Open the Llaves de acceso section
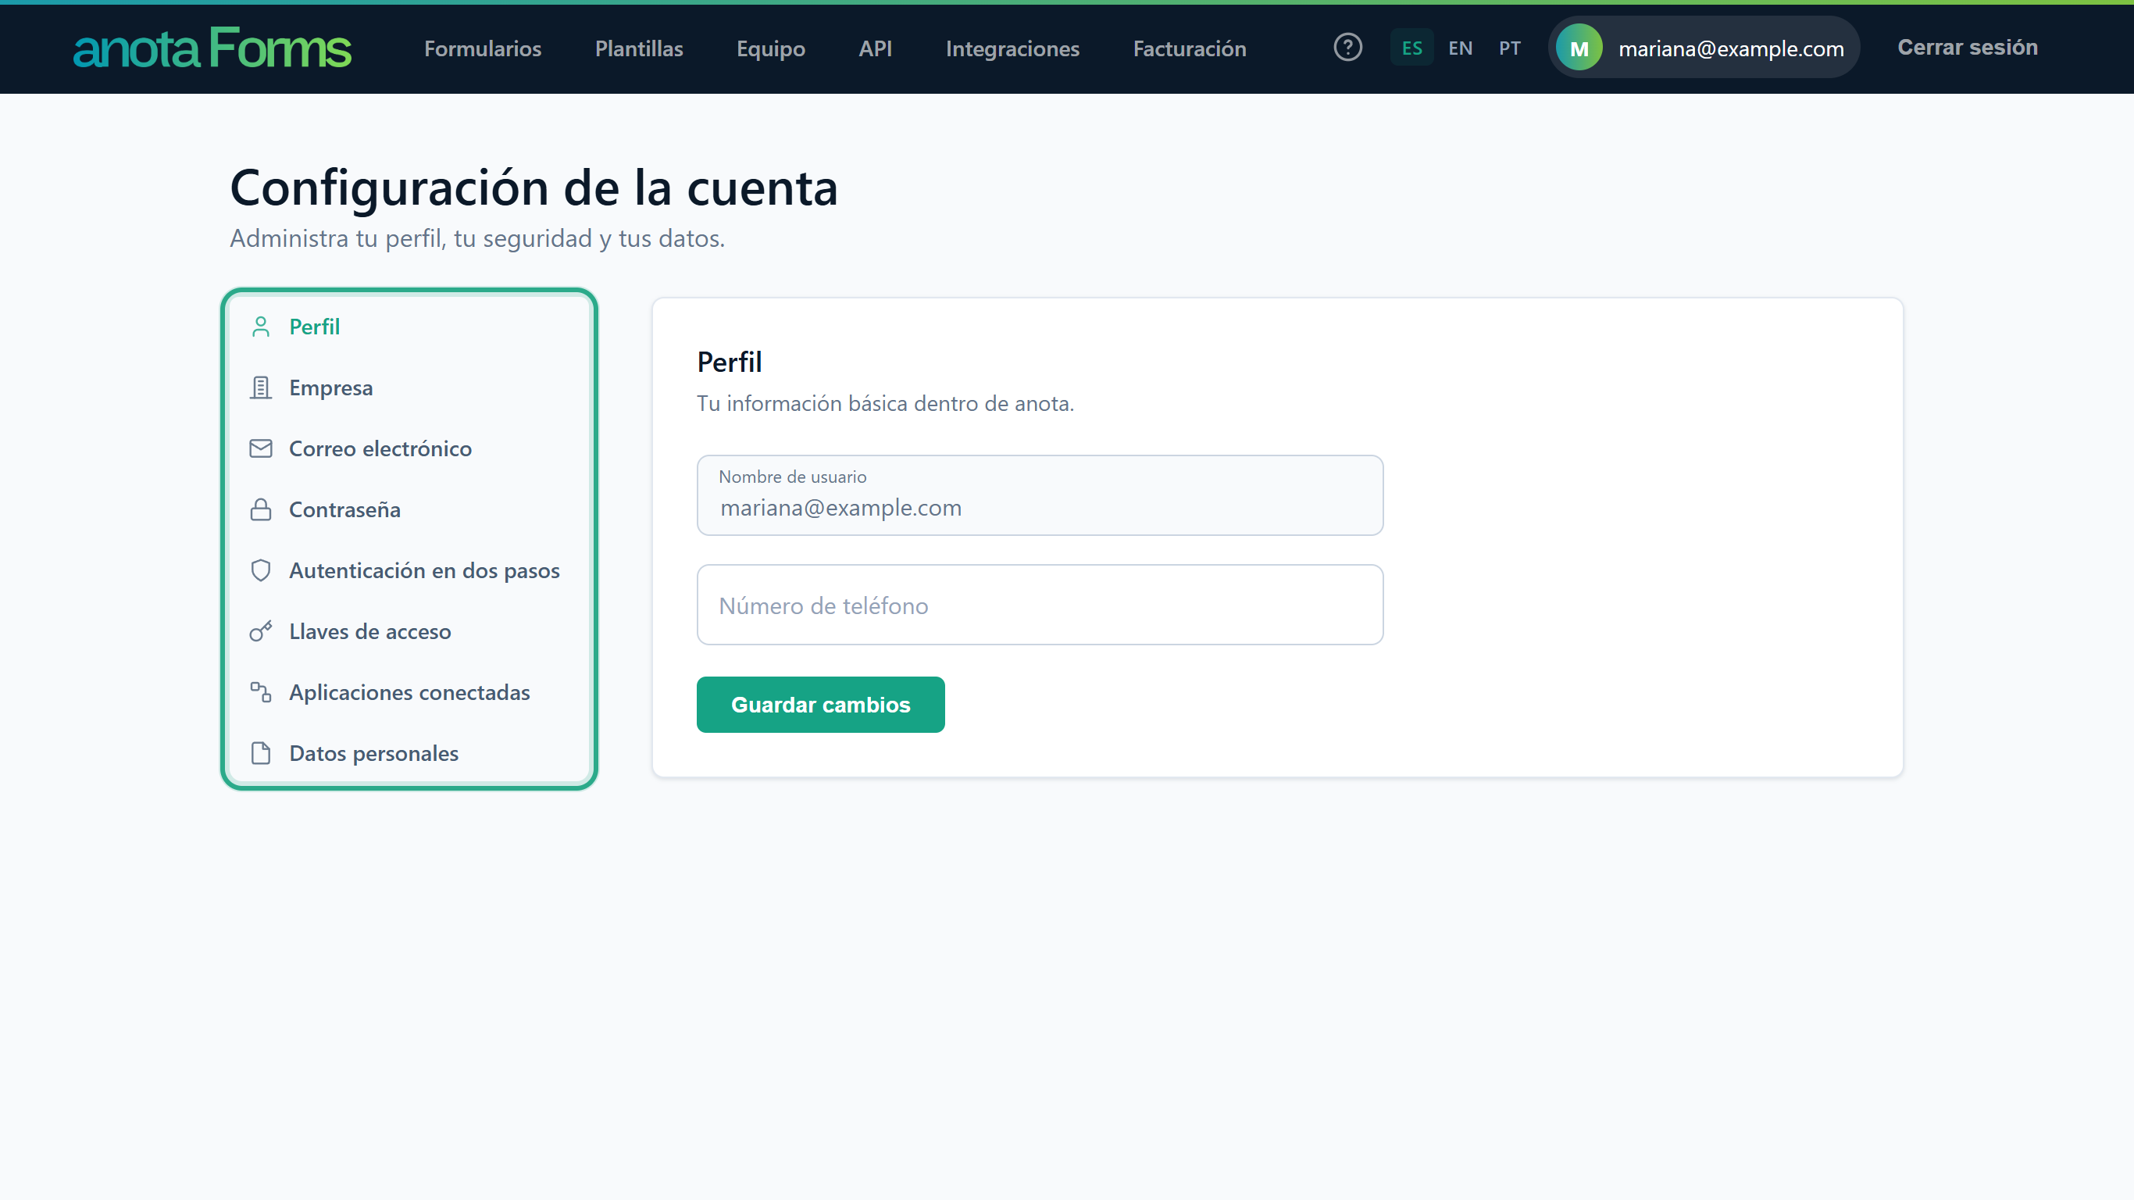The image size is (2134, 1200). pyautogui.click(x=409, y=631)
